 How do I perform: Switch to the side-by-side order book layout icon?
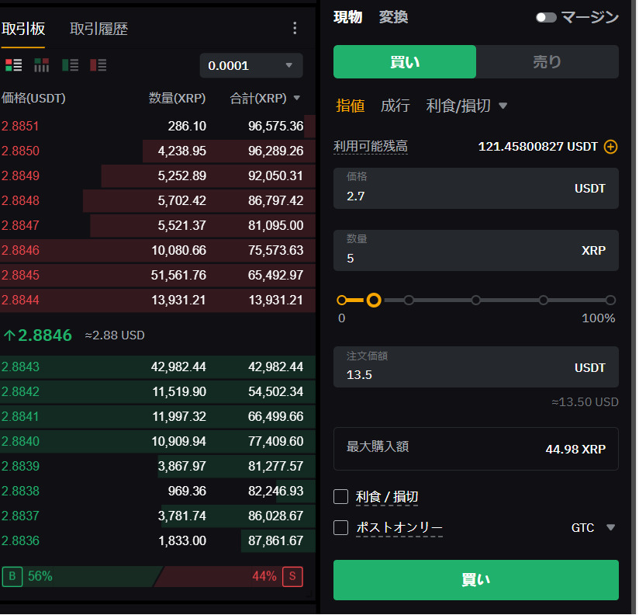41,65
